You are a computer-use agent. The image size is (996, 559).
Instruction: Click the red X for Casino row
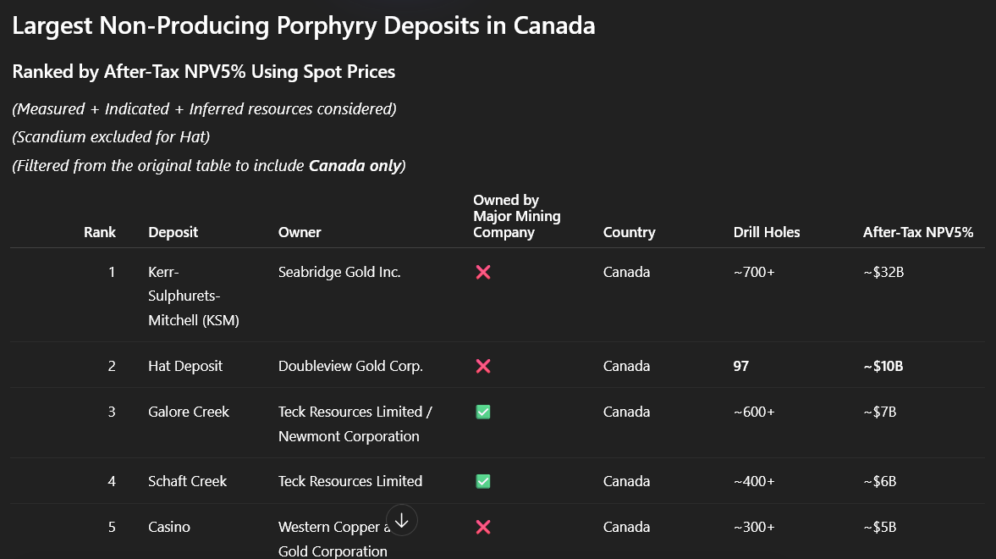tap(483, 527)
